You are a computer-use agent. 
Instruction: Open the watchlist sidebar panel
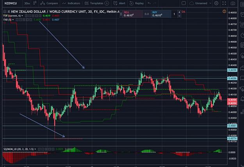[x=242, y=5]
